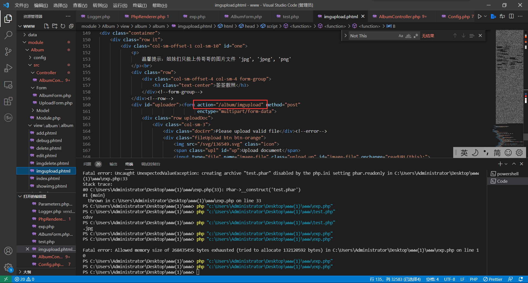Viewport: 528px width, 283px height.
Task: Select the powershell terminal
Action: point(508,174)
